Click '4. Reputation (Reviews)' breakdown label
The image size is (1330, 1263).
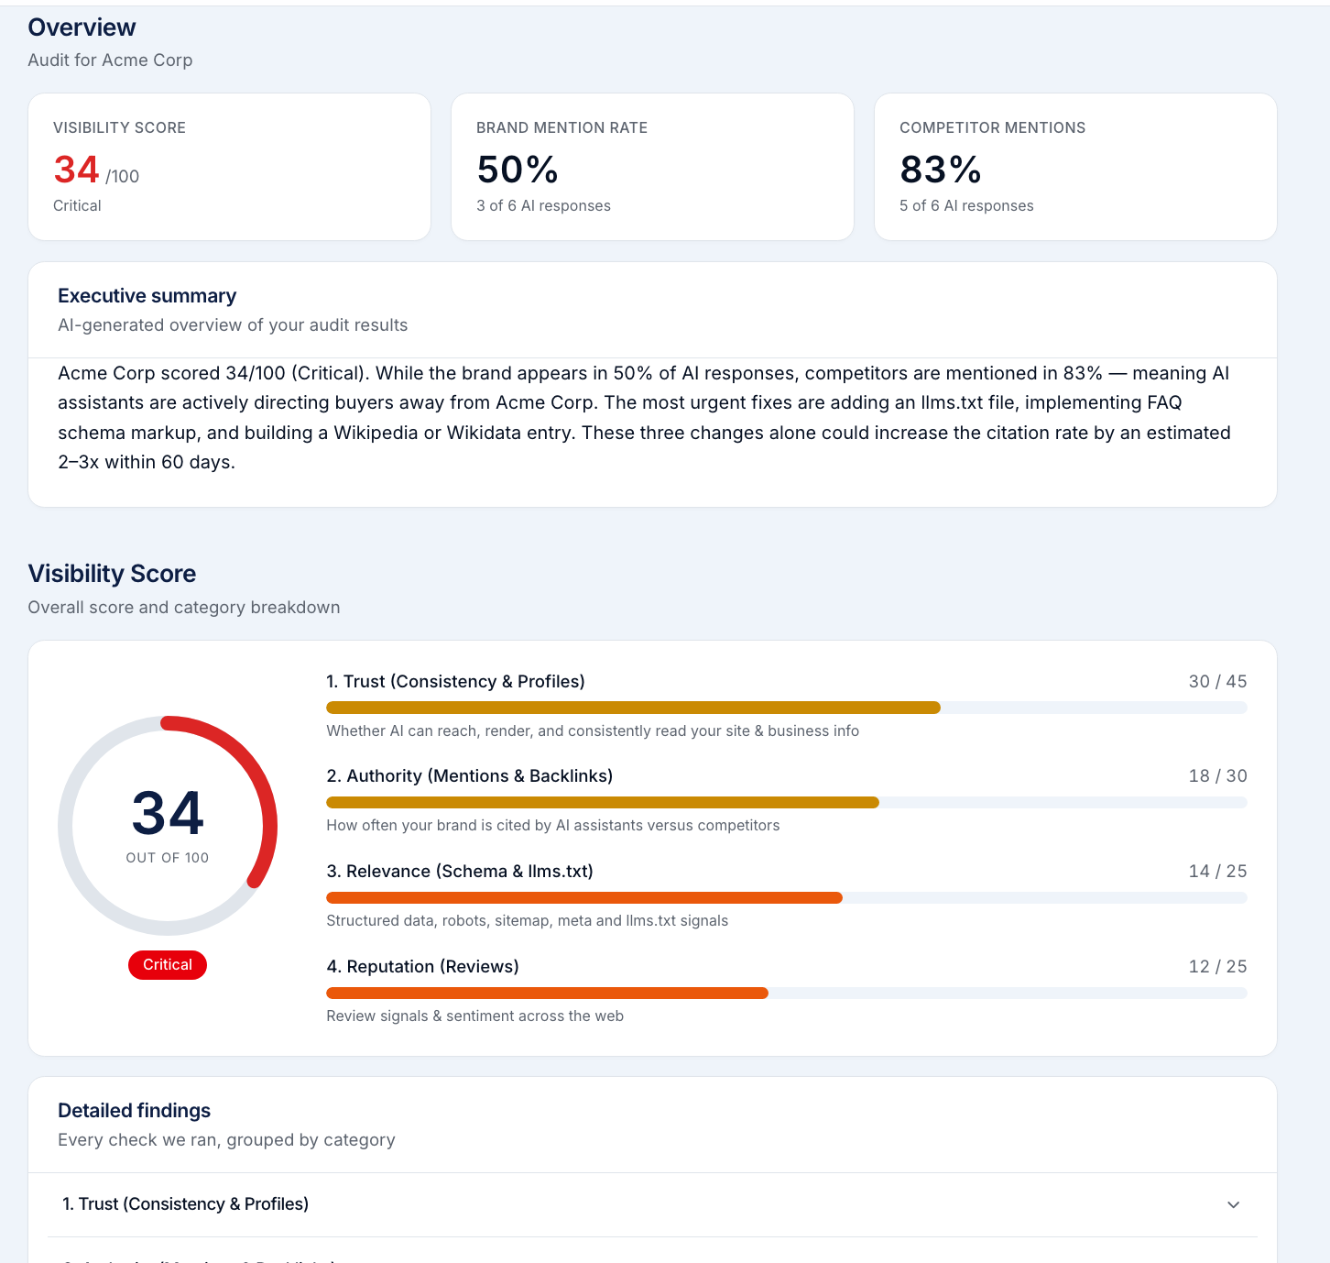(423, 967)
